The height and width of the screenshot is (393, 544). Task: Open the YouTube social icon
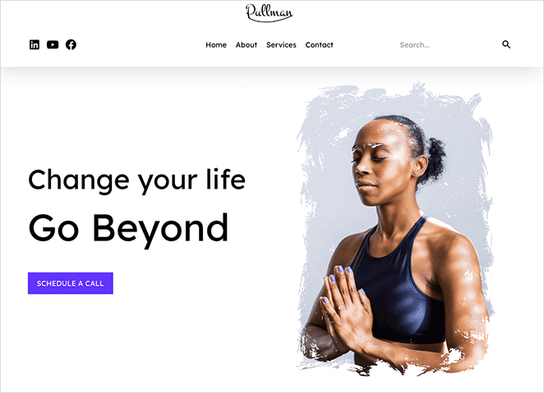(x=53, y=44)
